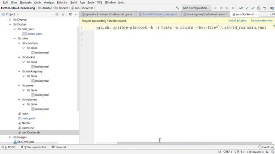Click the lock icon in status bar
Viewport: 275px width, 154px height.
coord(267,152)
